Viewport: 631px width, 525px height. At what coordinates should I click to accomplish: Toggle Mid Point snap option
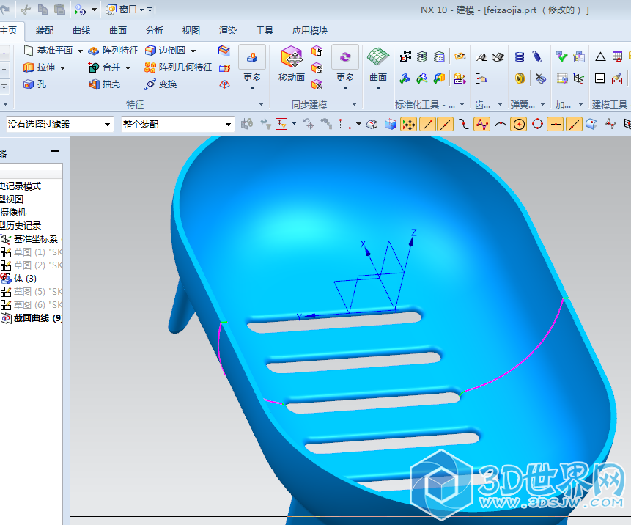coord(446,125)
